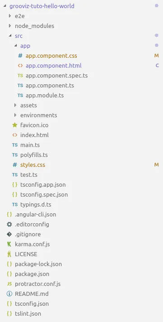Expand the e2e folder arrow
The width and height of the screenshot is (163, 322).
tap(9, 16)
